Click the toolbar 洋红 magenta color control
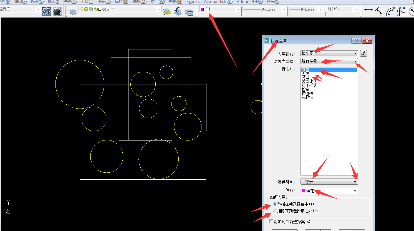Viewport: 414px width, 231px height. tap(220, 9)
